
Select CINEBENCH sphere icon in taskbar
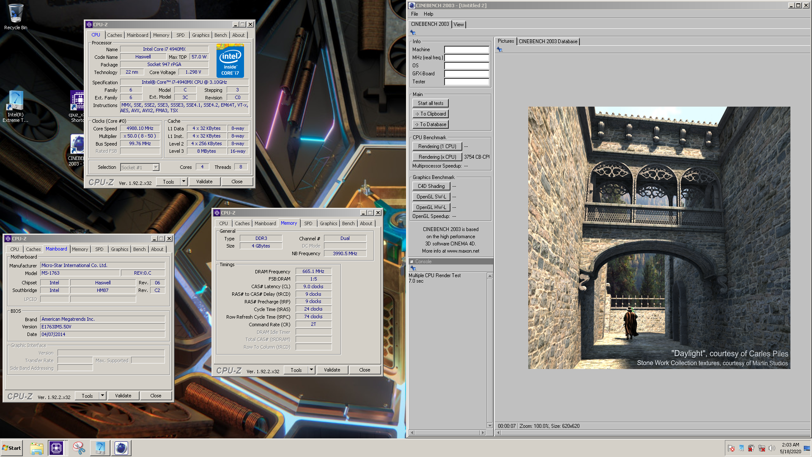(x=121, y=448)
